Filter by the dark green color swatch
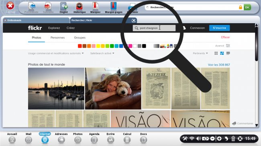The image size is (261, 146). [112, 46]
